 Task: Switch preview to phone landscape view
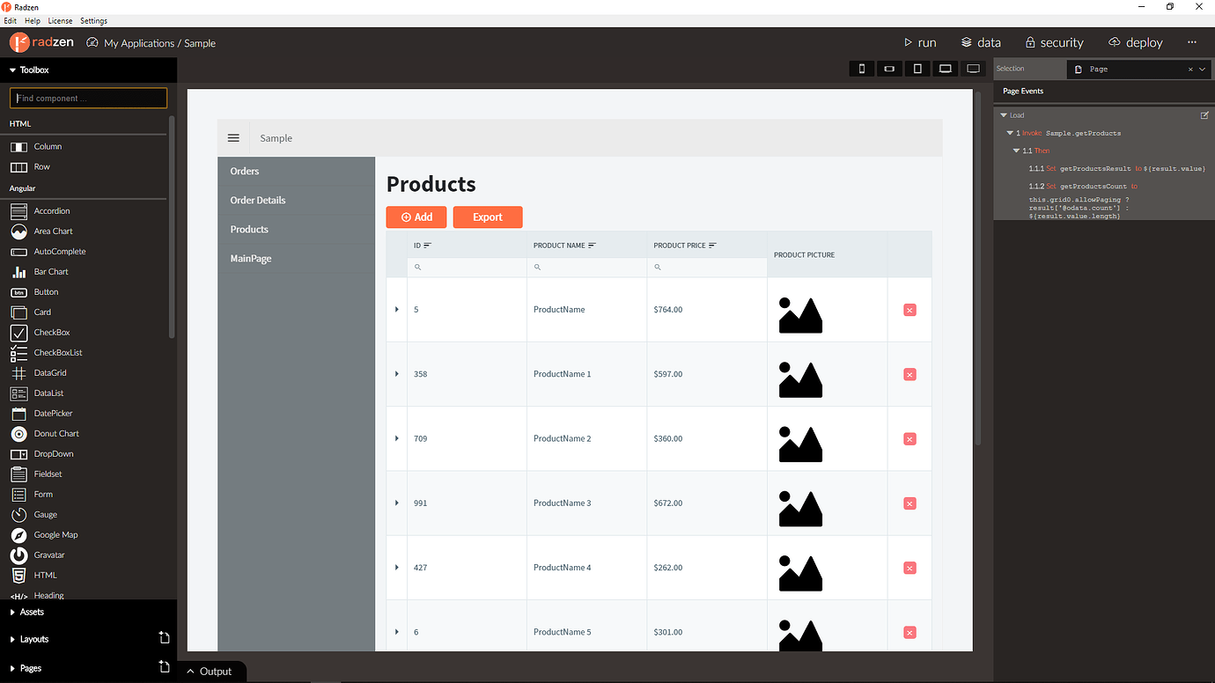(x=889, y=69)
